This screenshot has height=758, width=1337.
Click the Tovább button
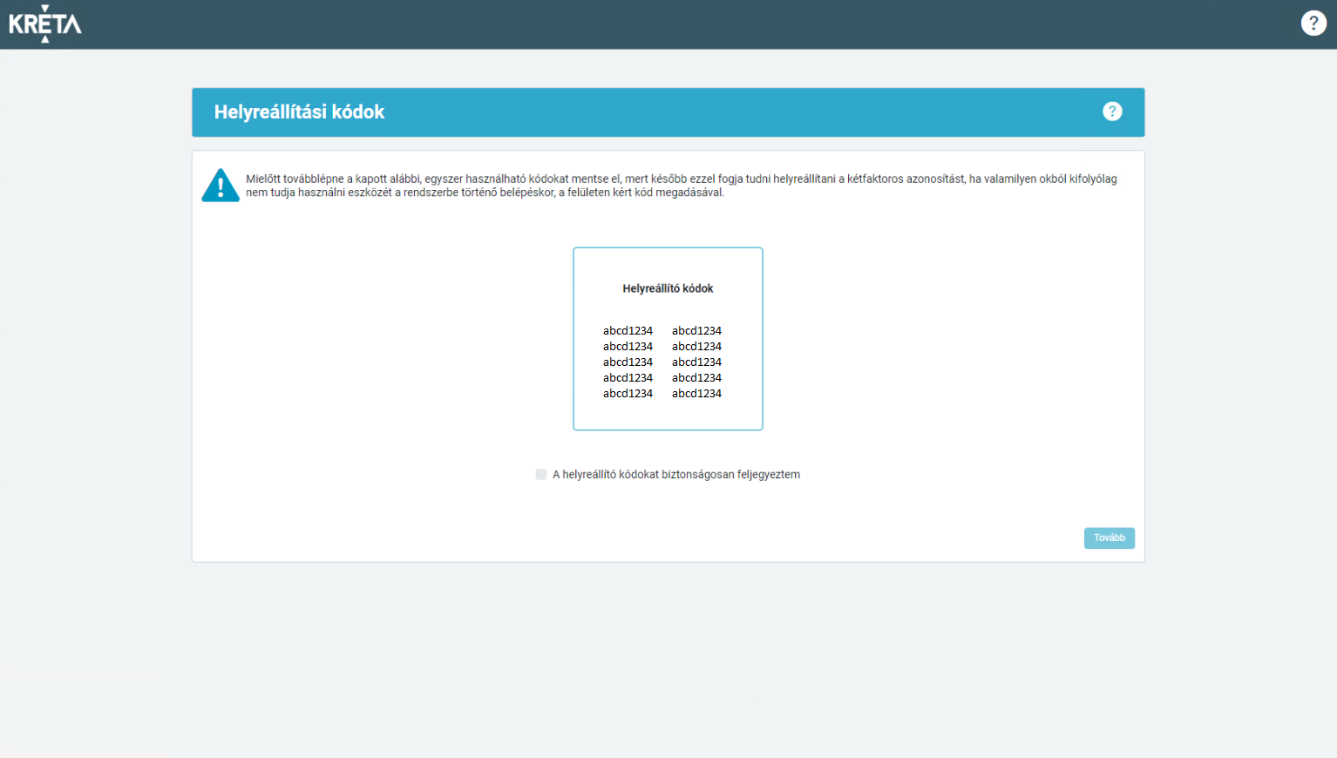click(1109, 538)
